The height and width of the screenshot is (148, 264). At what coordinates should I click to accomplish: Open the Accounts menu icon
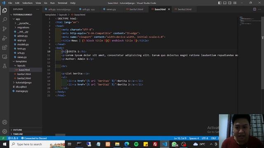5,122
